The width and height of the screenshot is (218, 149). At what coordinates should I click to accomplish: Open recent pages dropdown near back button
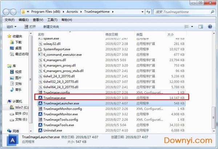19,12
